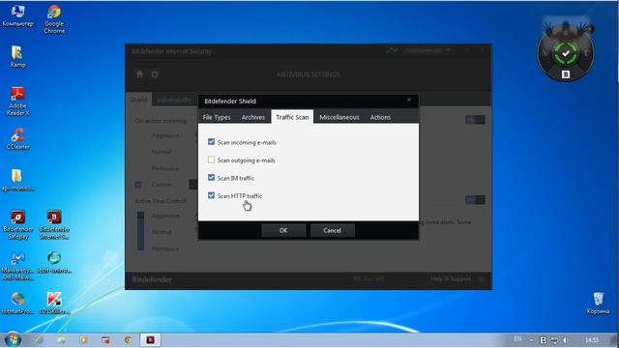The width and height of the screenshot is (619, 348).
Task: Click the EN language indicator in the tray
Action: [x=517, y=339]
